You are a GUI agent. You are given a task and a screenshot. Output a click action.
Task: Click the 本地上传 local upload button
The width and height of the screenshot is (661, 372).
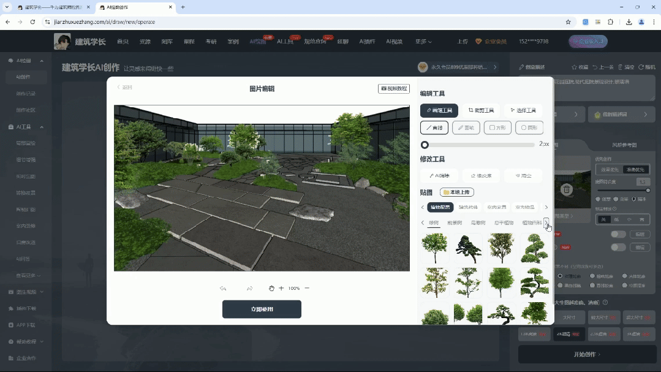(457, 192)
